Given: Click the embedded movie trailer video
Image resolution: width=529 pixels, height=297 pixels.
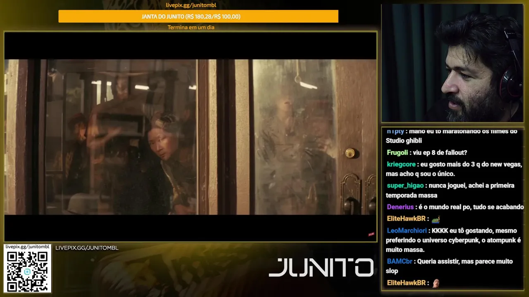Looking at the screenshot, I should point(191,137).
